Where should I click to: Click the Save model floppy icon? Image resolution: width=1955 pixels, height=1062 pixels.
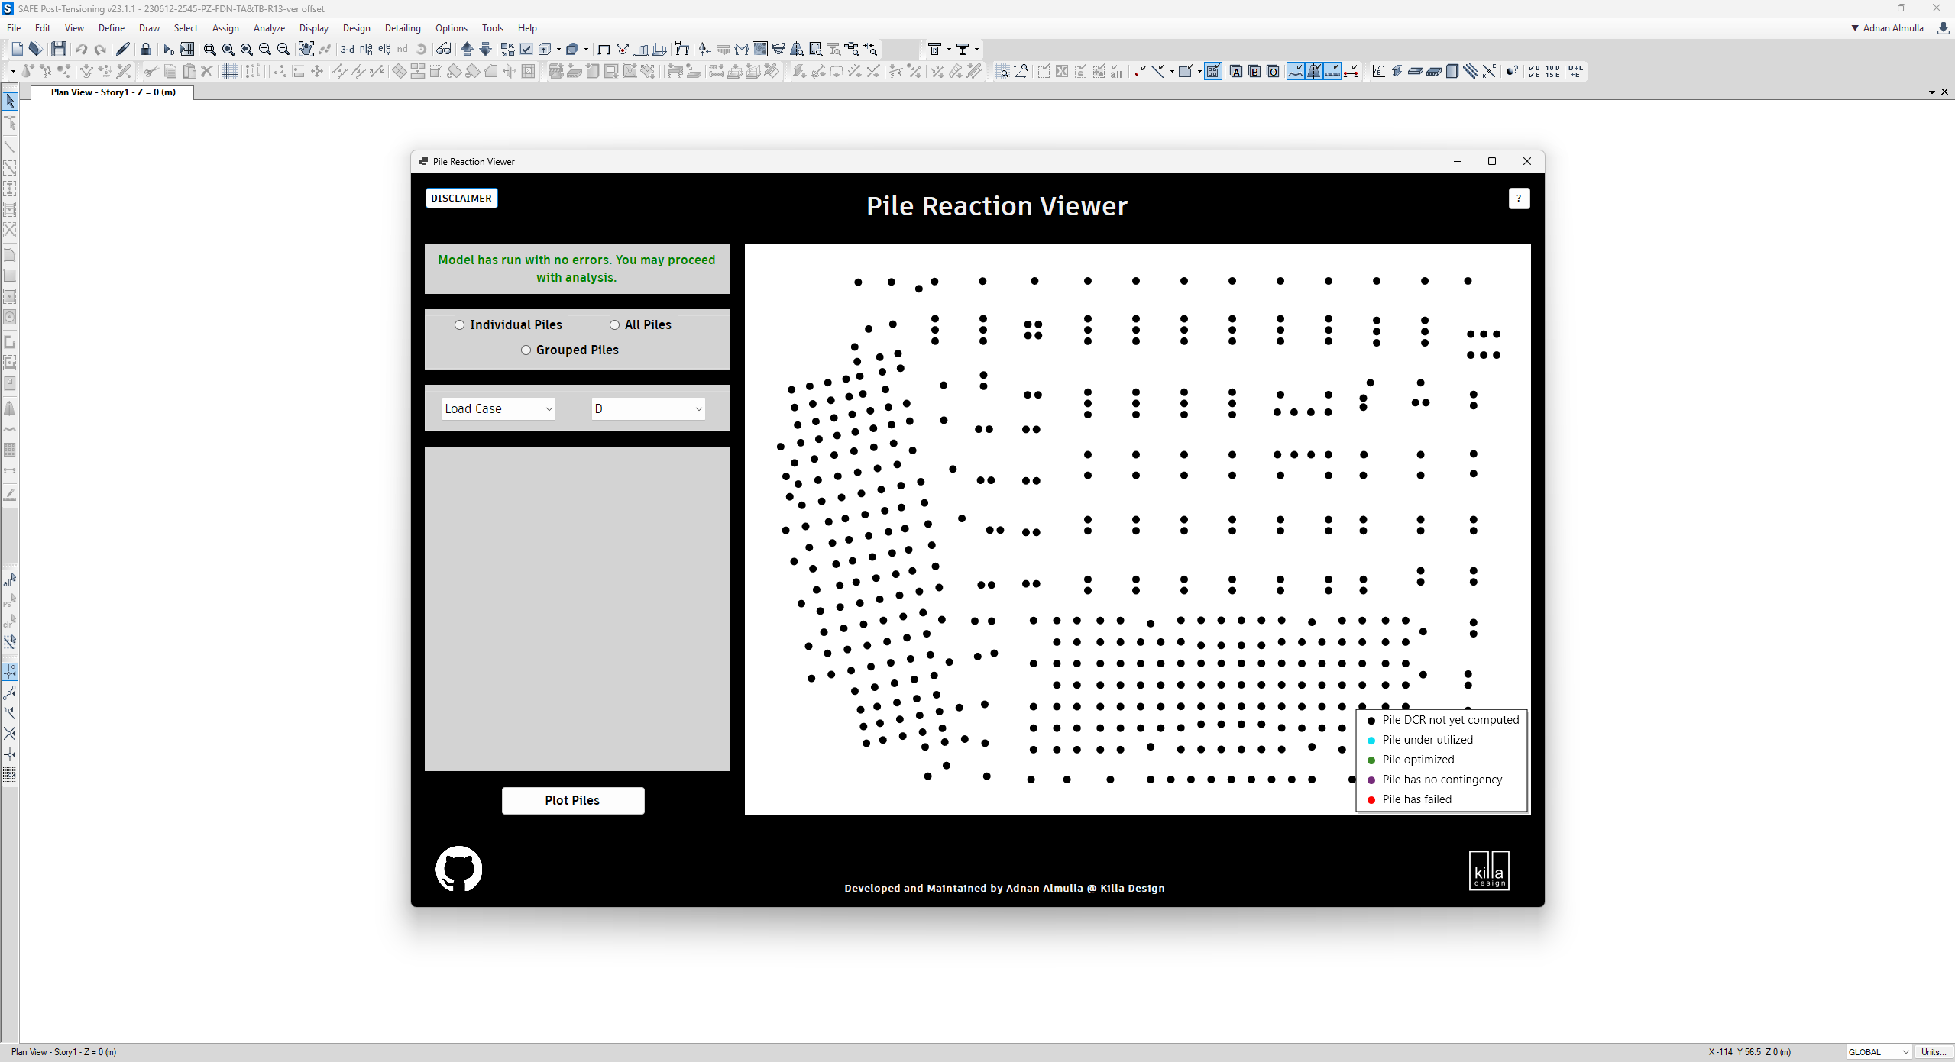point(59,49)
